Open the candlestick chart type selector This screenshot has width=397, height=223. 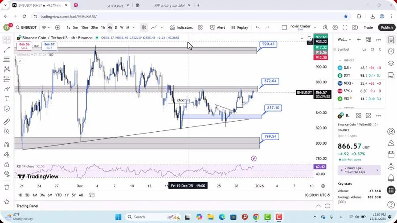tap(144, 27)
